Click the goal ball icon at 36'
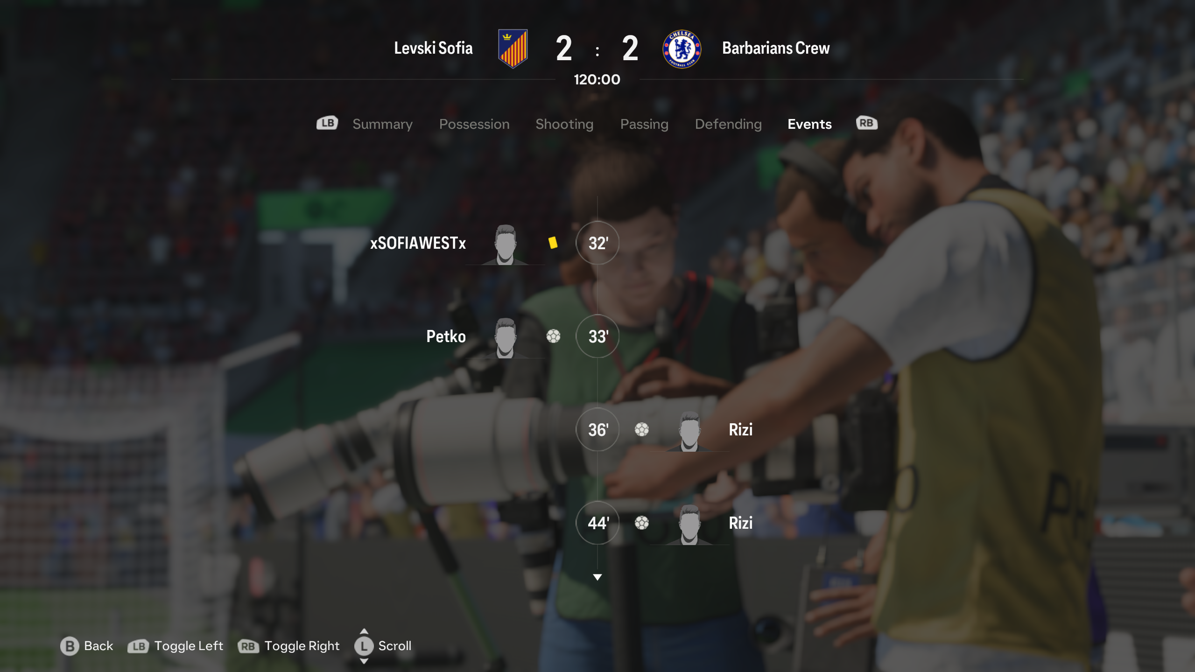The width and height of the screenshot is (1195, 672). (642, 429)
